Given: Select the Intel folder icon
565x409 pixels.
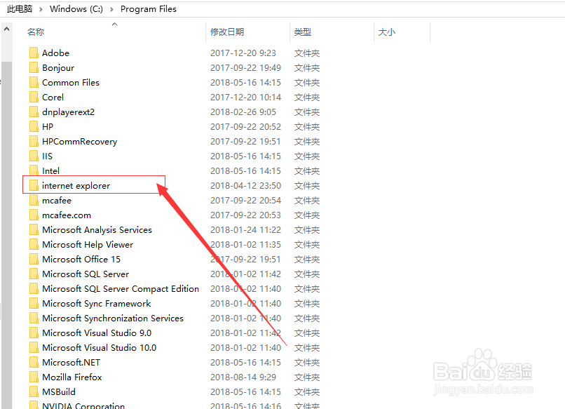Looking at the screenshot, I should [x=34, y=170].
